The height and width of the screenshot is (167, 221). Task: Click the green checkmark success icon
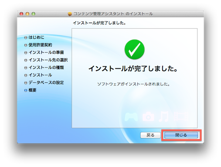click(135, 49)
